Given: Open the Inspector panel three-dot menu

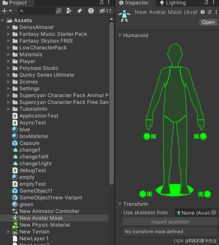Looking at the screenshot, I should point(213,2).
